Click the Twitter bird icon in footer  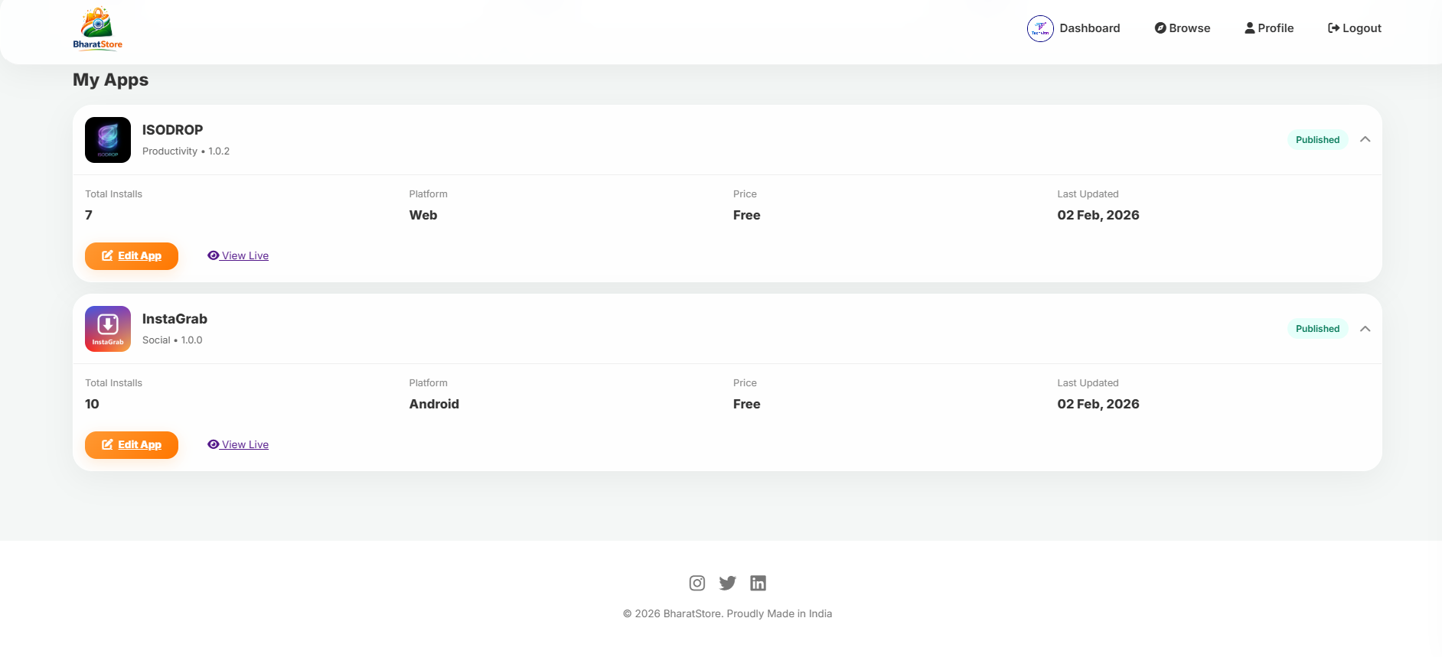click(x=727, y=582)
